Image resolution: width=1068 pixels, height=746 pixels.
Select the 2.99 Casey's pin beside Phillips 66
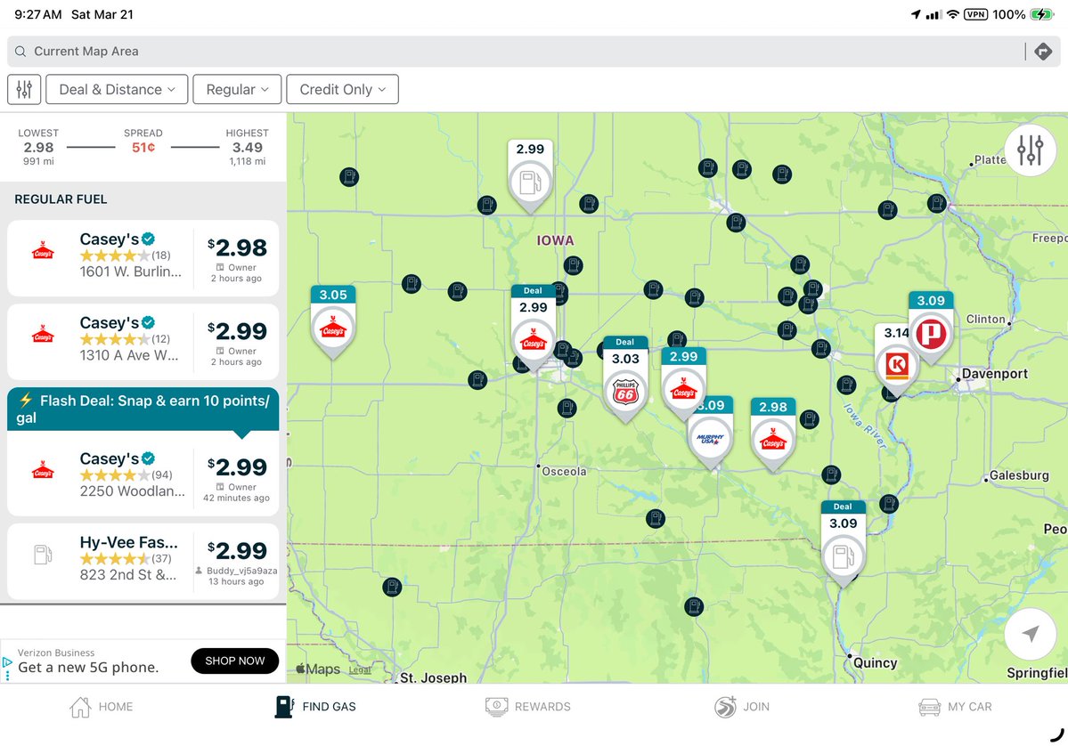point(683,383)
